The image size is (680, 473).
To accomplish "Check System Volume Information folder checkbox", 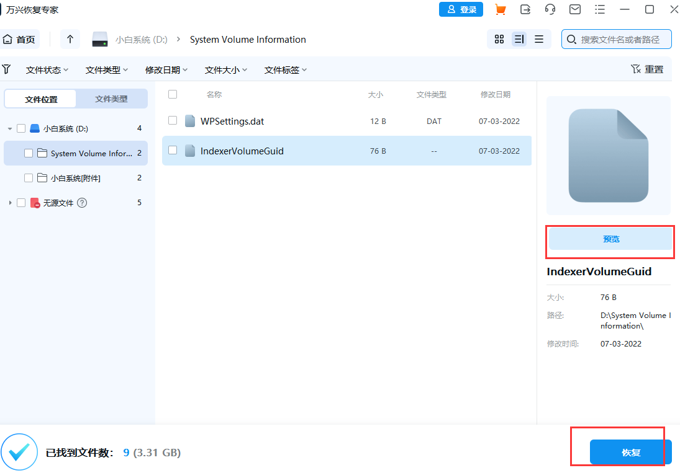I will (29, 153).
